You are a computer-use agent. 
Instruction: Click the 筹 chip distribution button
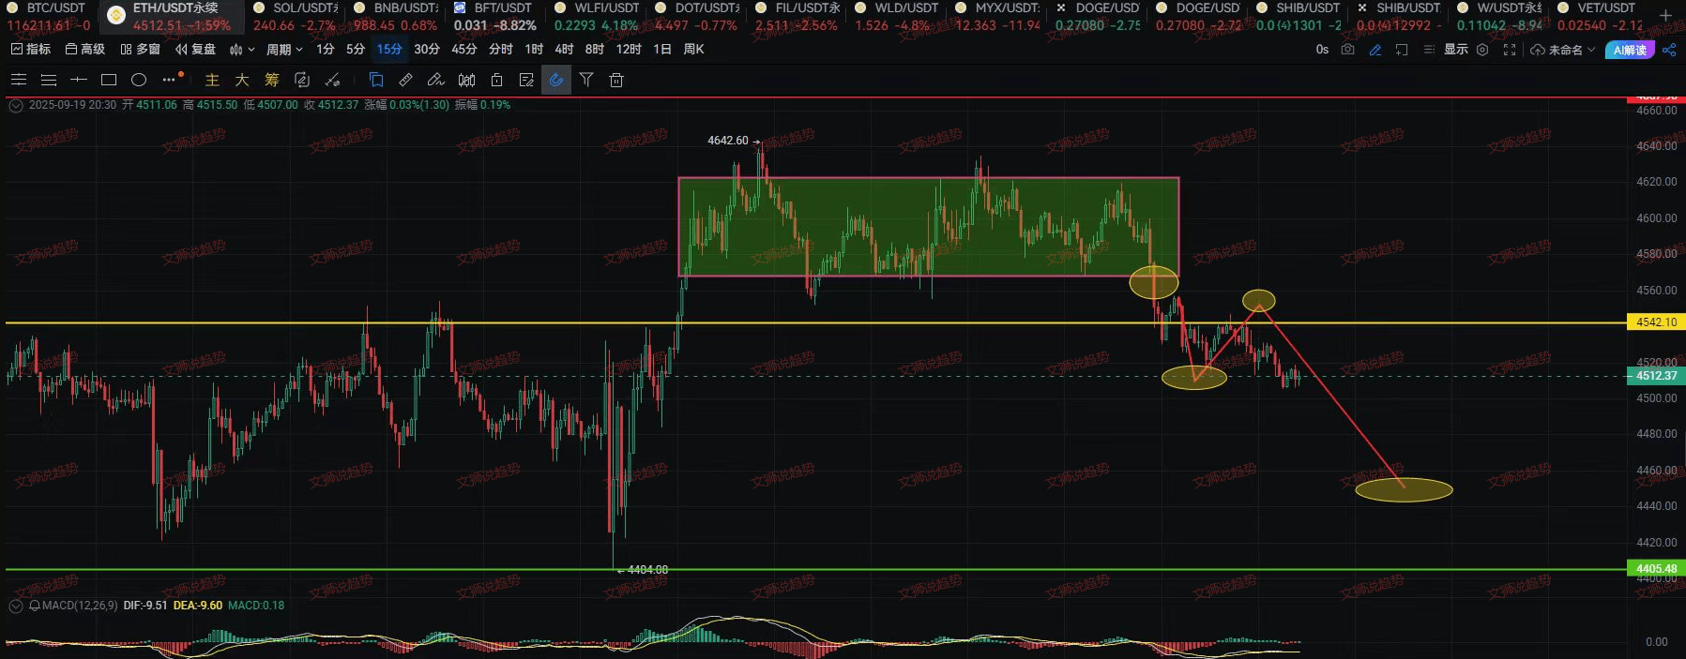click(x=272, y=80)
